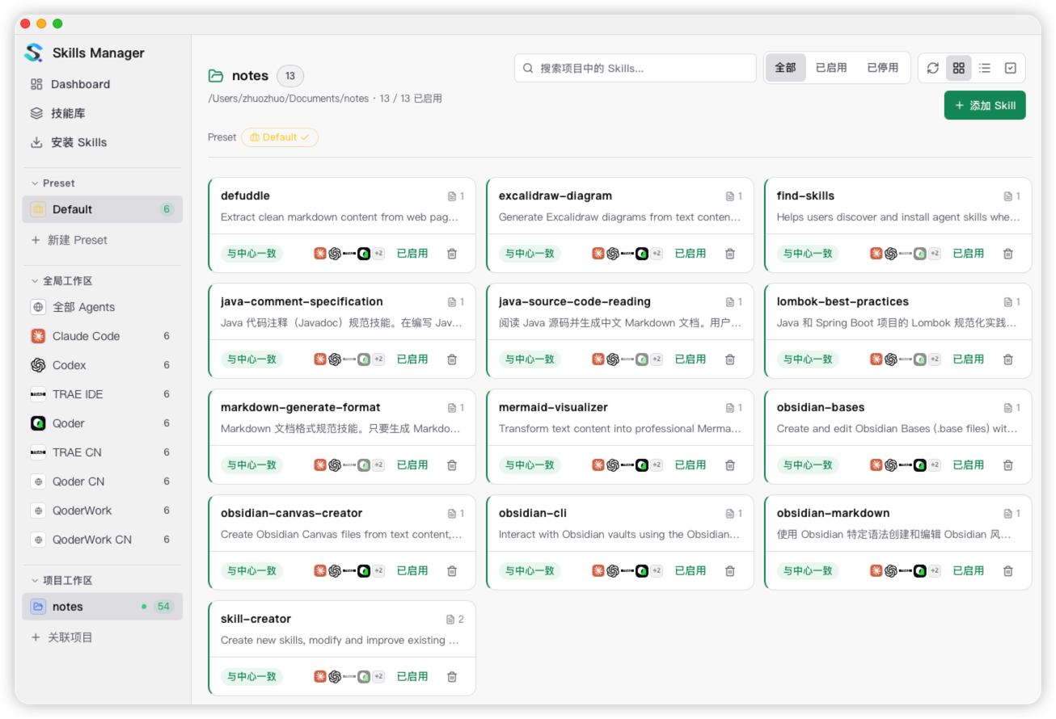
Task: Click the +2 agents badge on skill-creator
Action: [378, 676]
